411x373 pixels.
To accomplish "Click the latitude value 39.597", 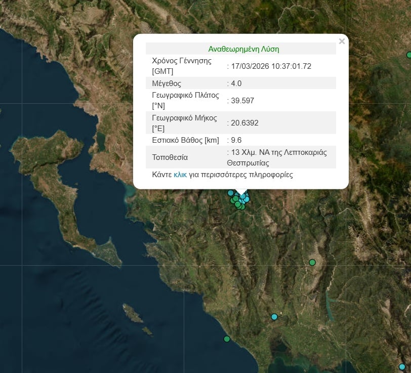I will 242,100.
